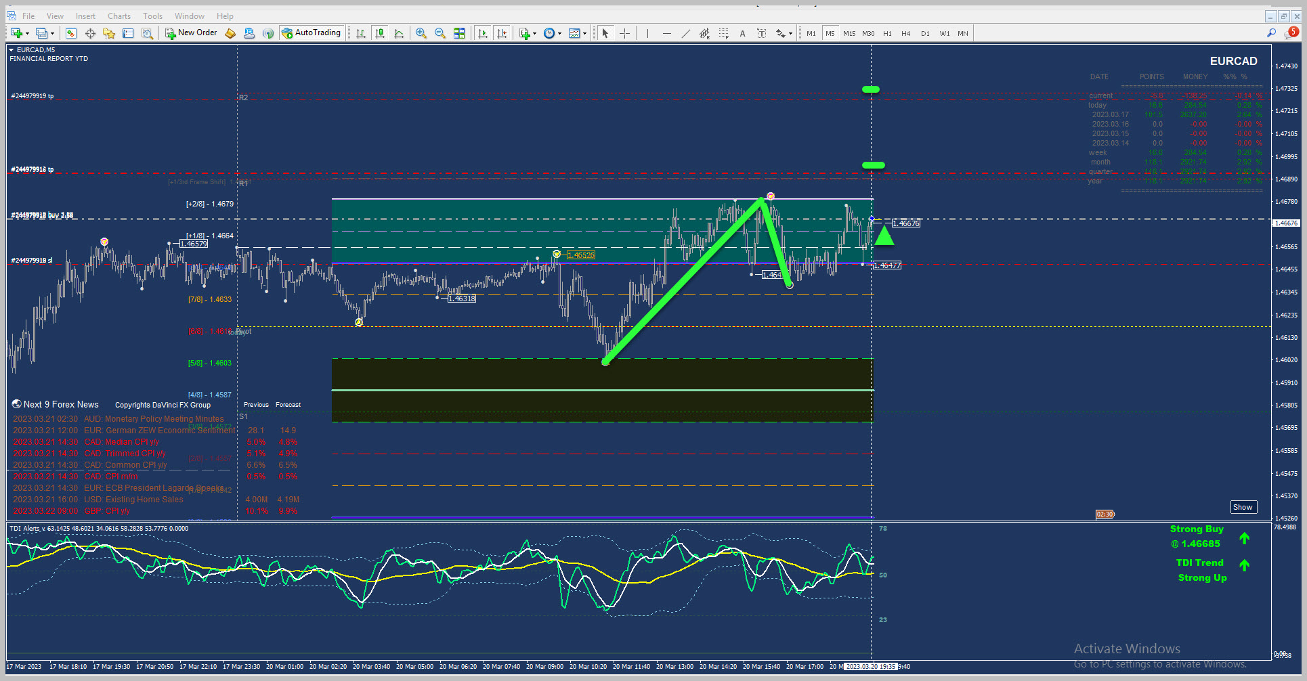Image resolution: width=1307 pixels, height=681 pixels.
Task: Tile chart windows
Action: 459,33
